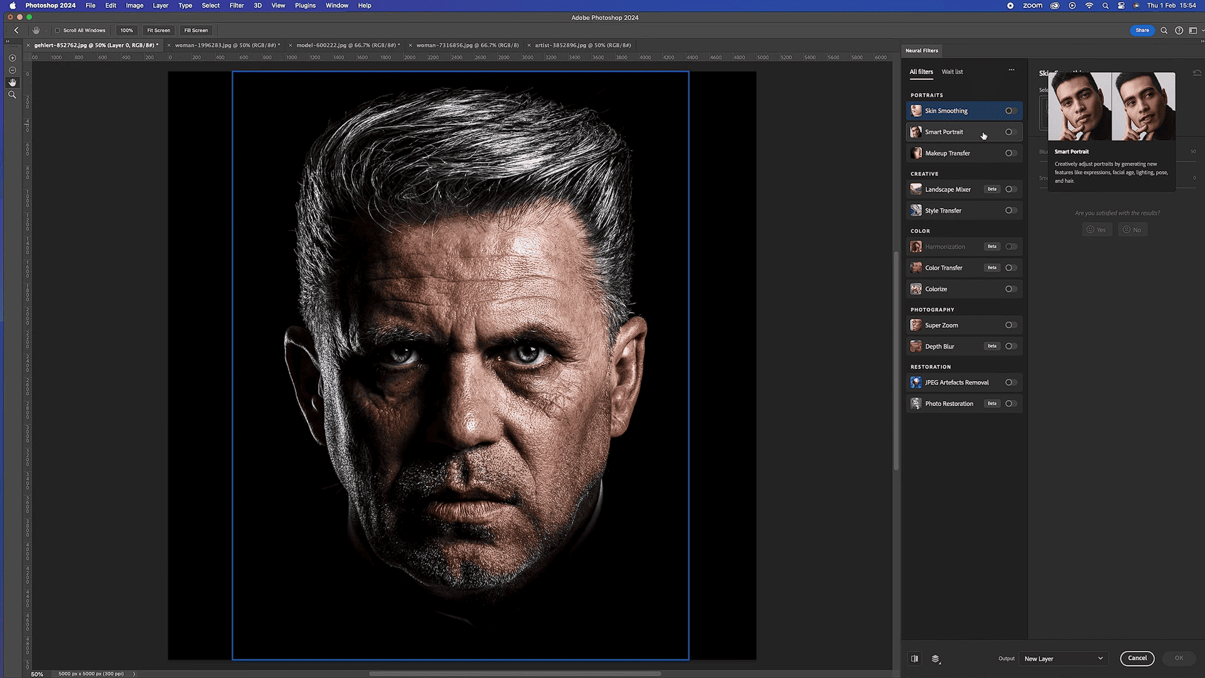The width and height of the screenshot is (1205, 678).
Task: Open the Layer menu
Action: click(161, 6)
